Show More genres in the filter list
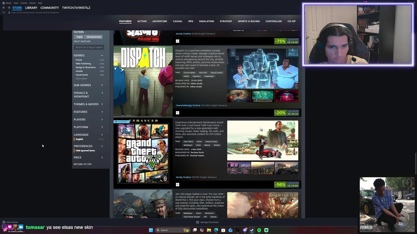Image resolution: width=417 pixels, height=234 pixels. click(x=81, y=79)
